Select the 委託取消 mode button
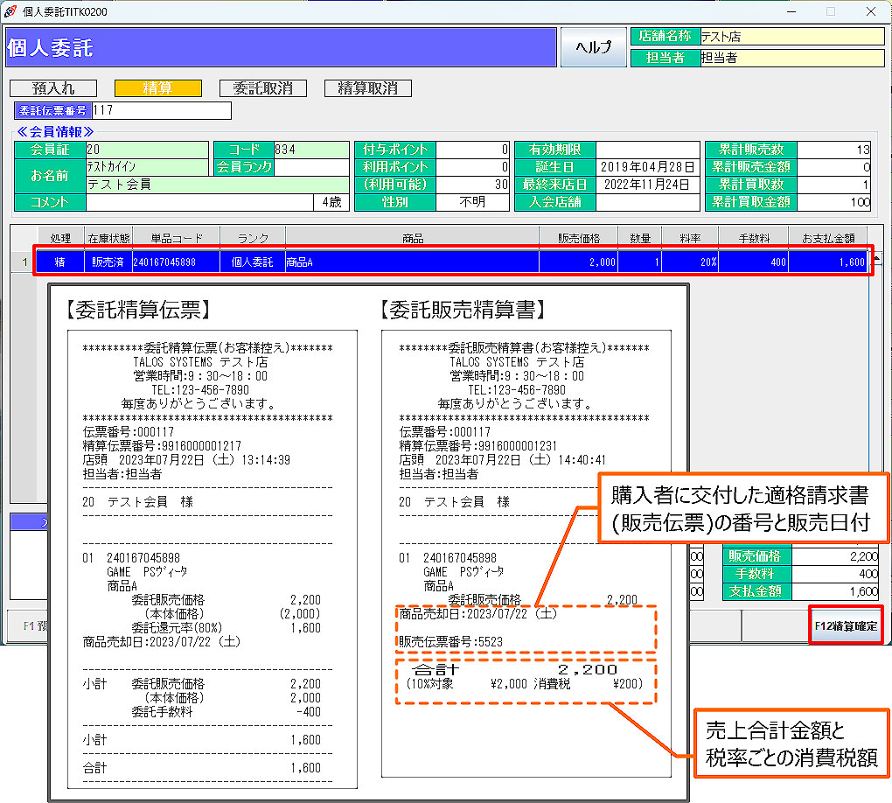The width and height of the screenshot is (892, 803). click(263, 88)
